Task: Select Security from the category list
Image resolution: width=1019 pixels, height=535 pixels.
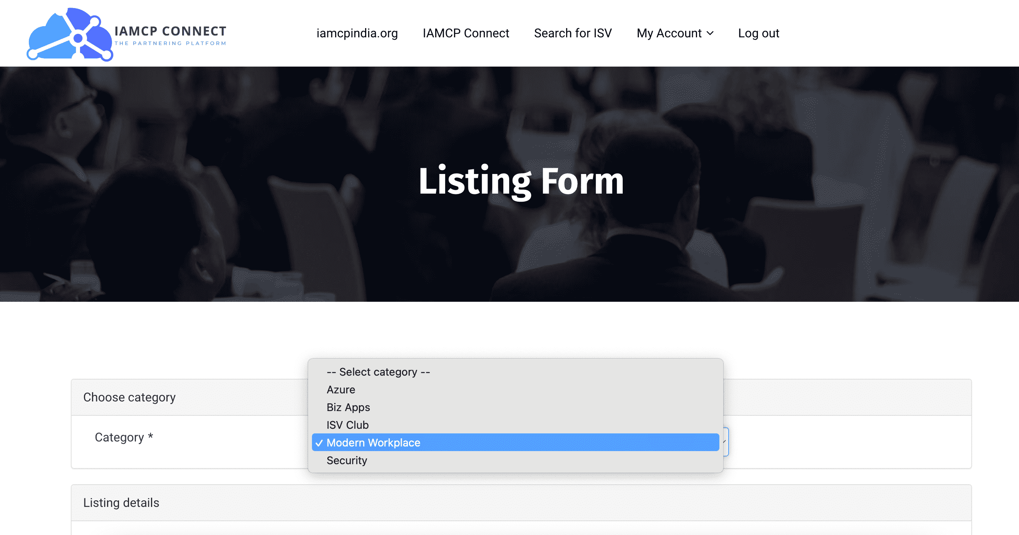Action: tap(347, 460)
